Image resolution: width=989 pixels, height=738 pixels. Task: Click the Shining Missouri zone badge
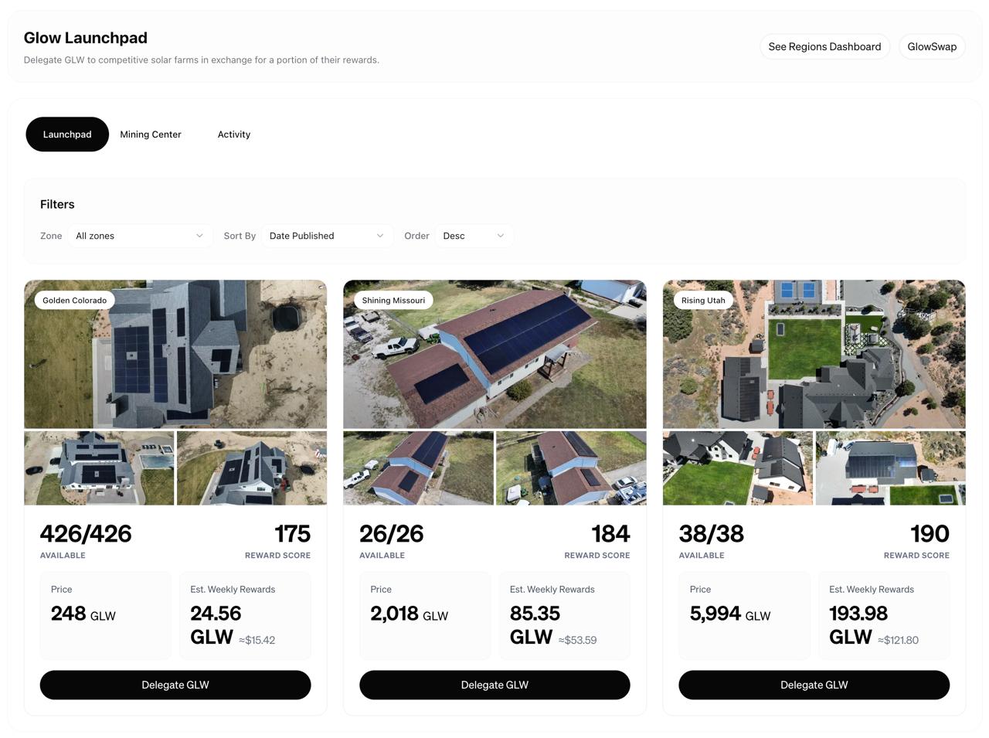pyautogui.click(x=393, y=301)
